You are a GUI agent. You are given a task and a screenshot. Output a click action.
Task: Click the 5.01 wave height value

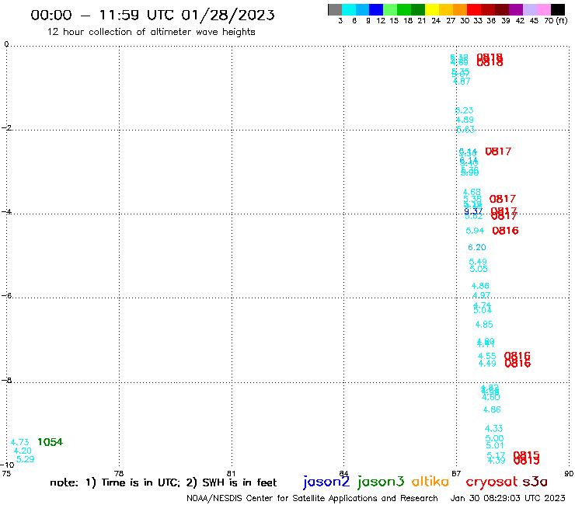[495, 446]
